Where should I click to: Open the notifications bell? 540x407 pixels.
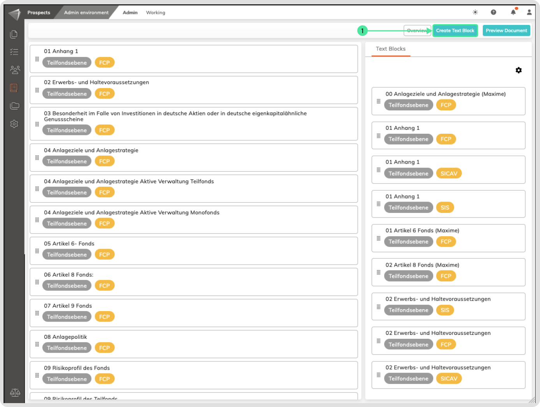513,12
